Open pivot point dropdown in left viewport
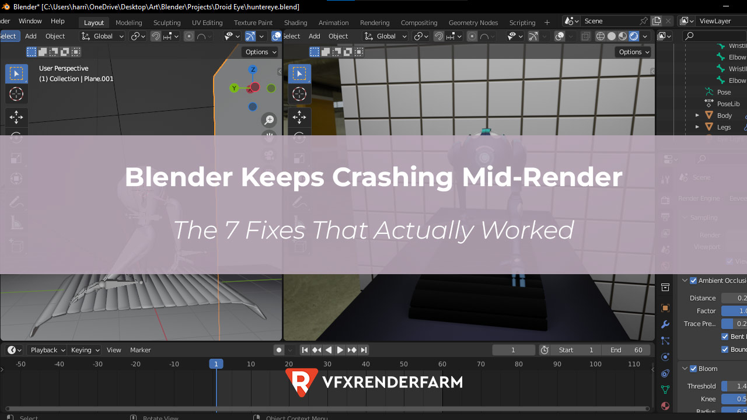Viewport: 747px width, 420px height. coord(138,36)
